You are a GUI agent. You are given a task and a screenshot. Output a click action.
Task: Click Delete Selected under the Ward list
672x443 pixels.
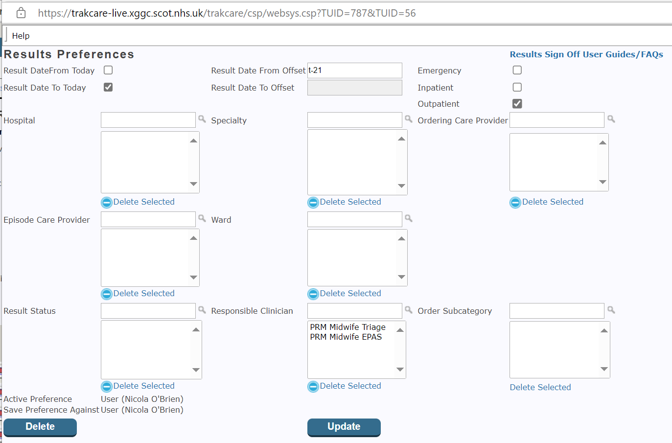point(350,293)
